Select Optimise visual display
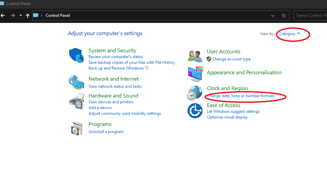This screenshot has width=327, height=177. [x=227, y=117]
